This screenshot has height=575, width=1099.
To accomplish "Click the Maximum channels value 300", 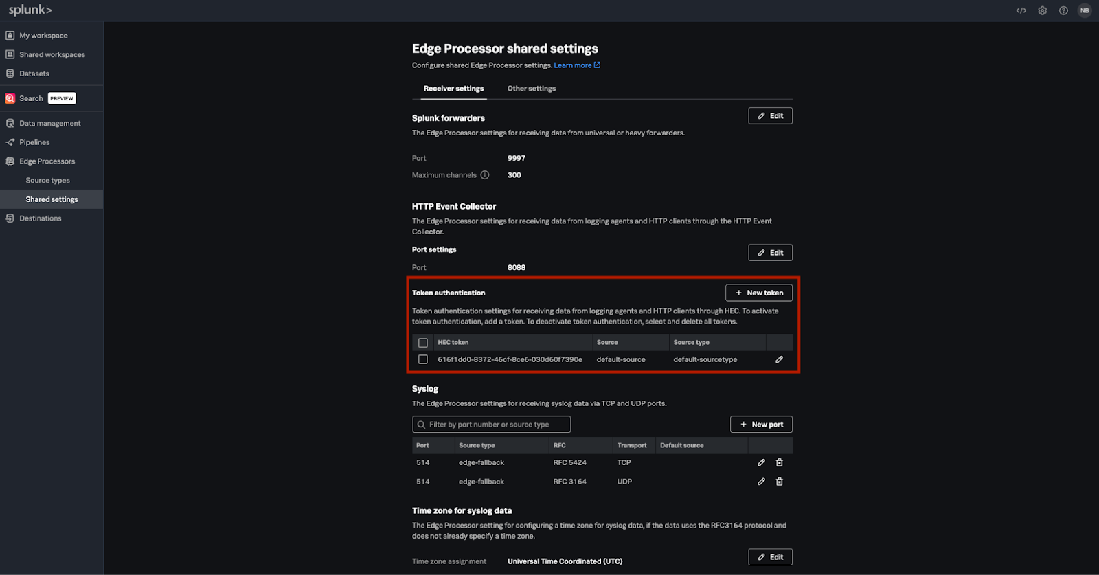I will coord(514,175).
